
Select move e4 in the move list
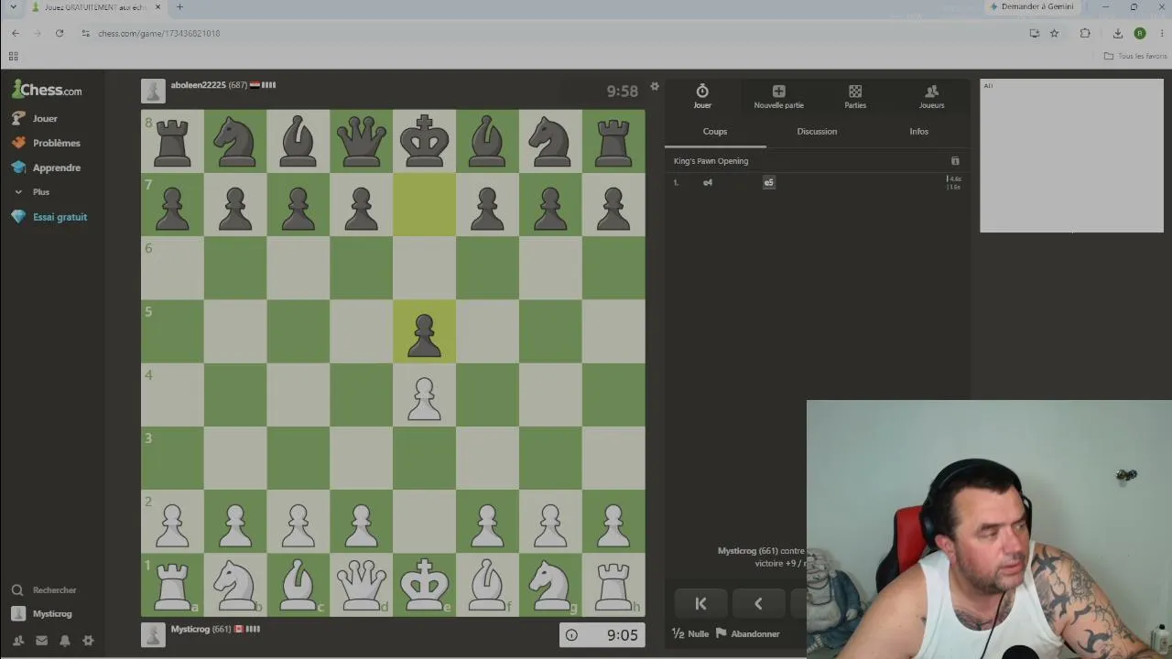[x=708, y=182]
